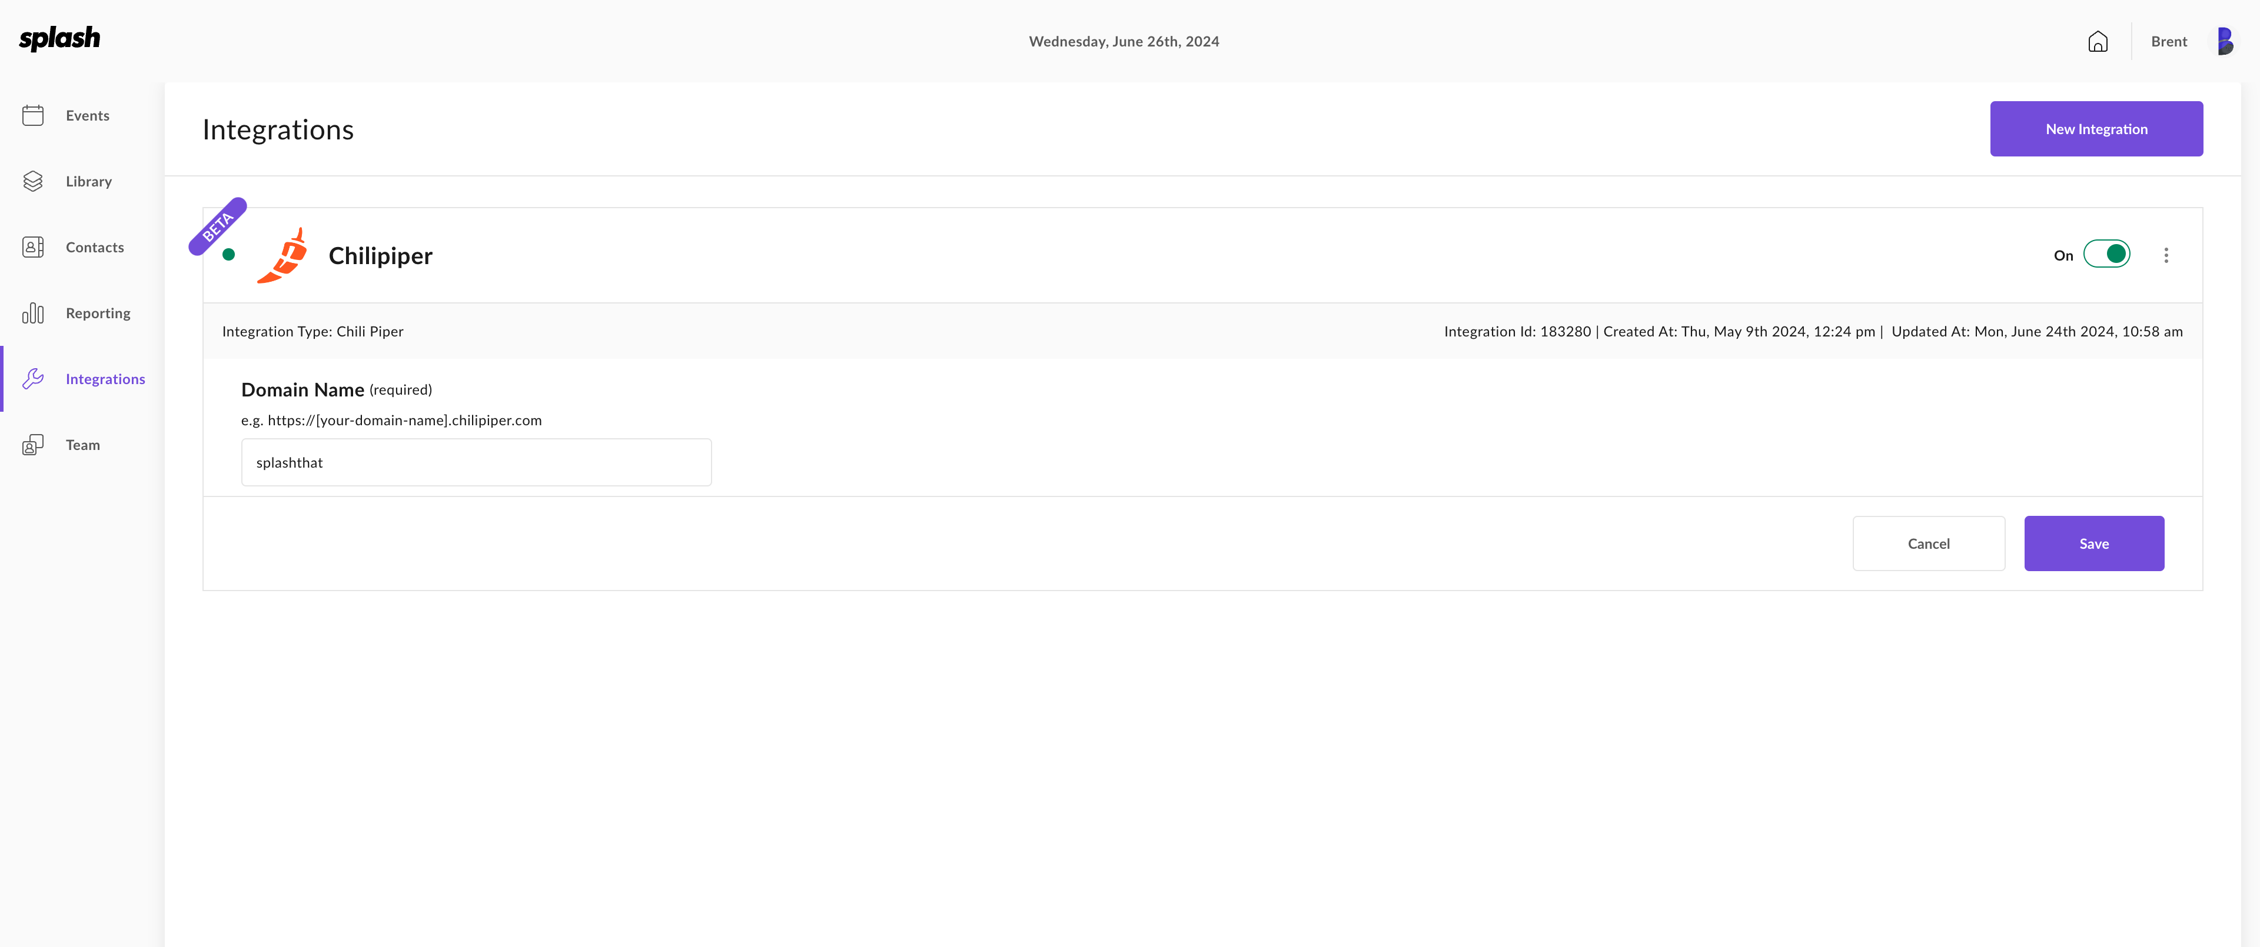This screenshot has width=2260, height=947.
Task: Click the Integration Id: 183280 text
Action: 1517,332
